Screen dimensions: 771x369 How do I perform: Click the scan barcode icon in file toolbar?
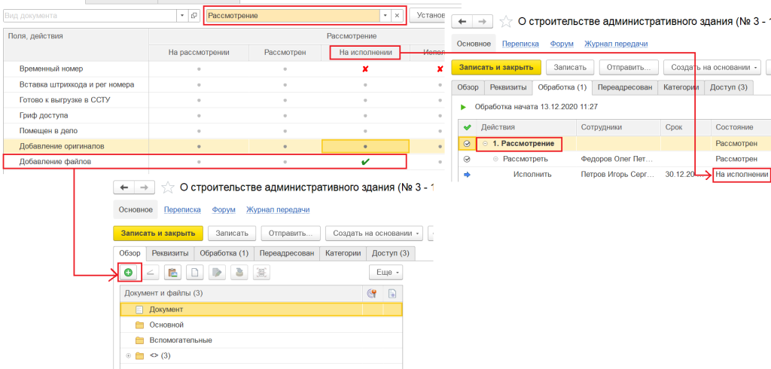pos(262,272)
